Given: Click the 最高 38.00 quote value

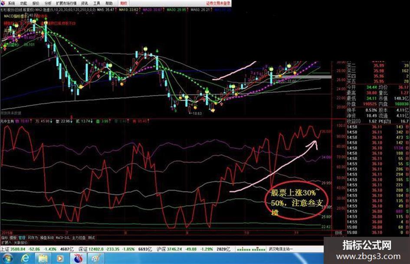Looking at the screenshot, I should click(x=371, y=93).
